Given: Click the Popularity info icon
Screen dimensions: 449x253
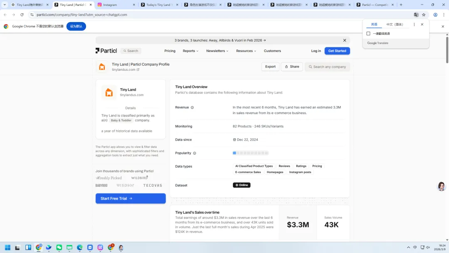Looking at the screenshot, I should click(x=195, y=153).
